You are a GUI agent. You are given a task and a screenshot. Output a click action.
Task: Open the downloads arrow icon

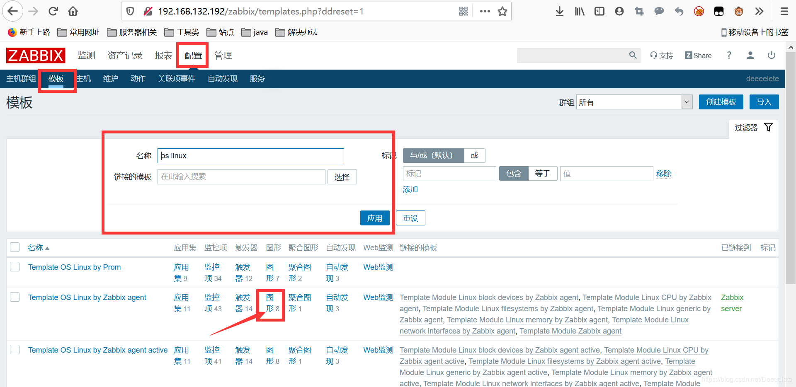click(560, 11)
